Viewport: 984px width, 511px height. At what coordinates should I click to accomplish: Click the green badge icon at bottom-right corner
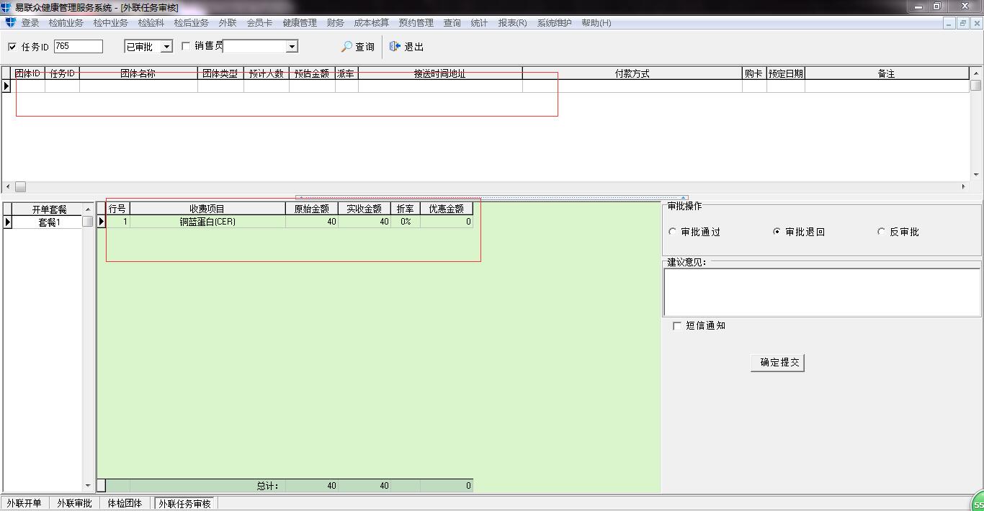pos(978,502)
